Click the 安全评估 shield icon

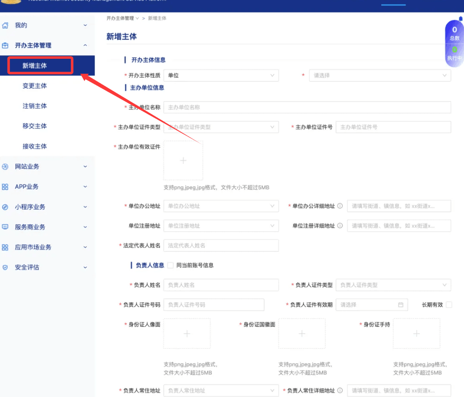[x=6, y=267]
